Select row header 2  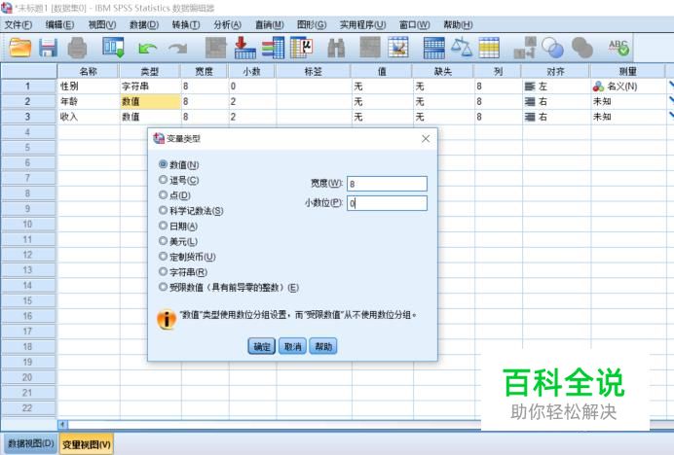click(x=28, y=102)
